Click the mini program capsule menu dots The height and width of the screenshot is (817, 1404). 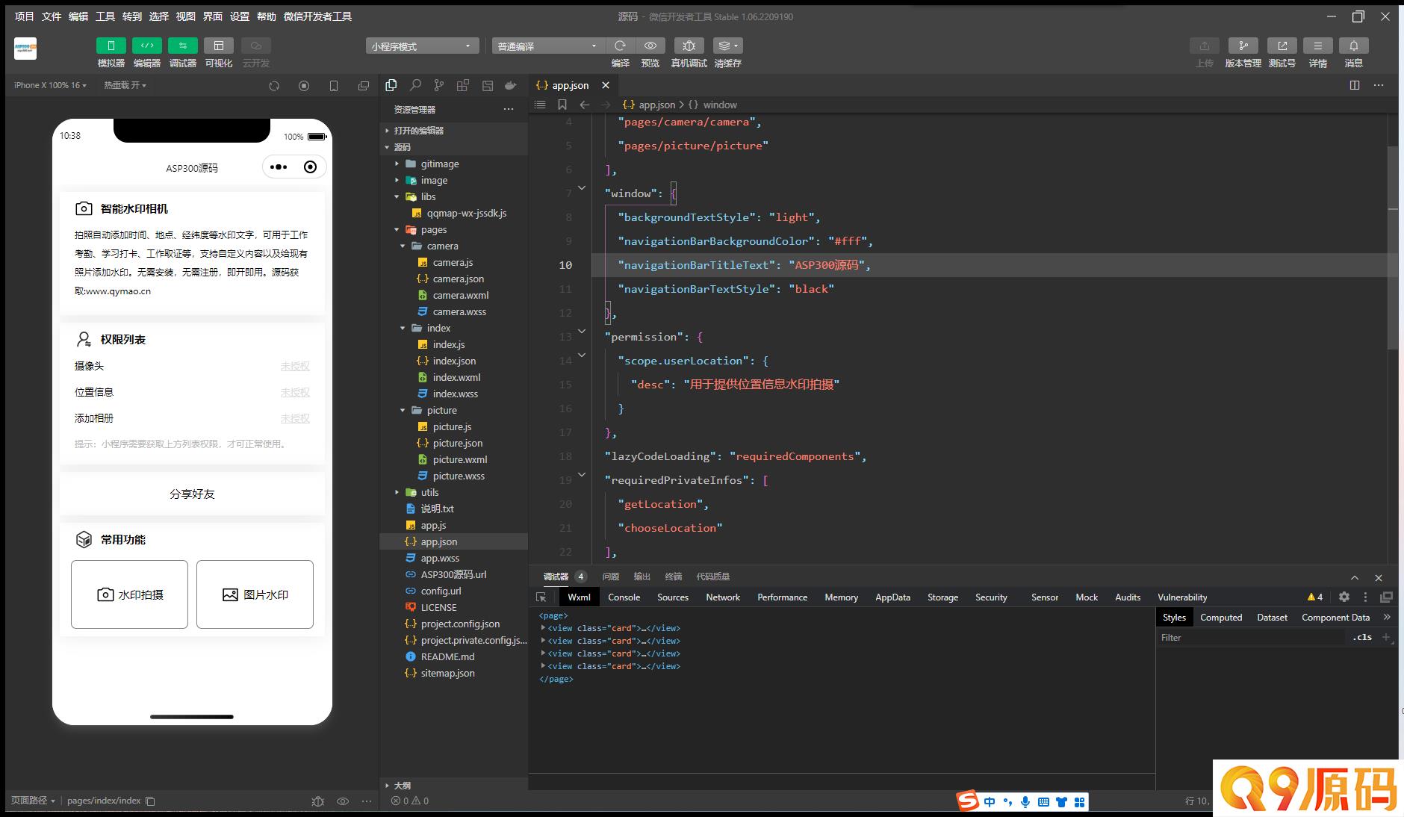pyautogui.click(x=279, y=167)
